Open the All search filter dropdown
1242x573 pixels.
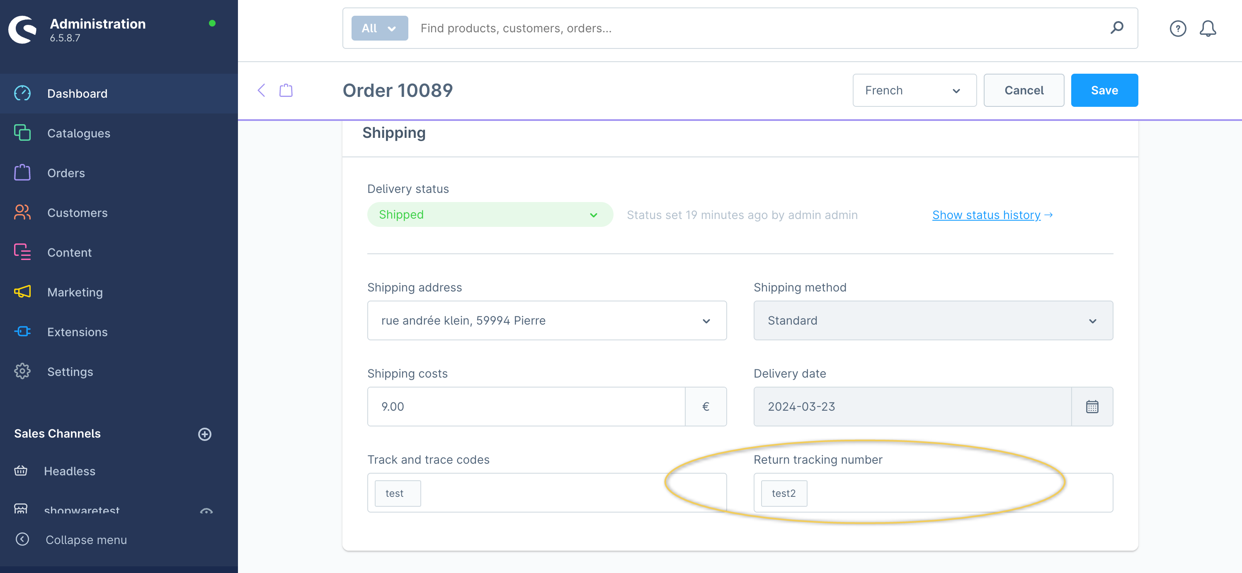click(379, 29)
